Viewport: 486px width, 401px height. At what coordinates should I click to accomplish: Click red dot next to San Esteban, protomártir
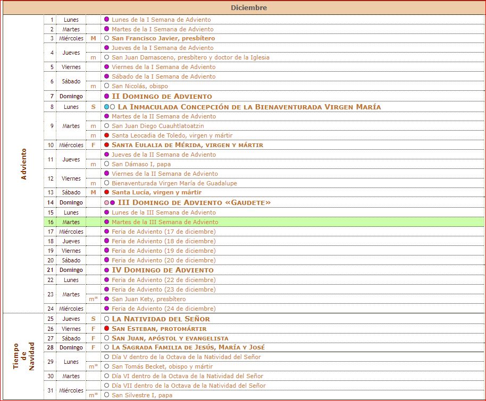107,329
